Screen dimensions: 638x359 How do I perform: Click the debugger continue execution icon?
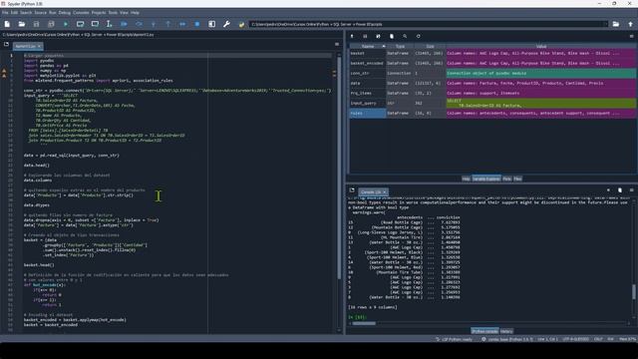[182, 24]
